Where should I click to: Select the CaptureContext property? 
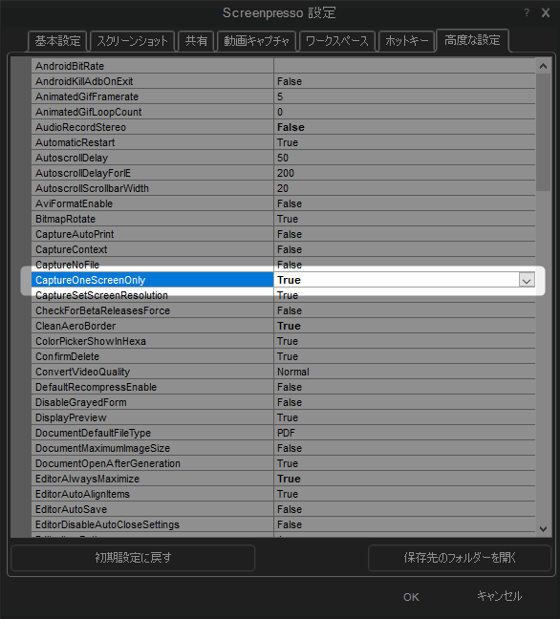[x=152, y=249]
